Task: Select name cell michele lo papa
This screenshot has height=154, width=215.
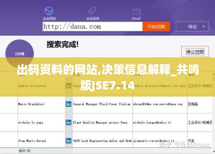Action: click(31, 122)
